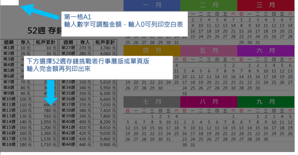298x155 pixels.
Task: Click the 二月 month header
Action: [209, 5]
